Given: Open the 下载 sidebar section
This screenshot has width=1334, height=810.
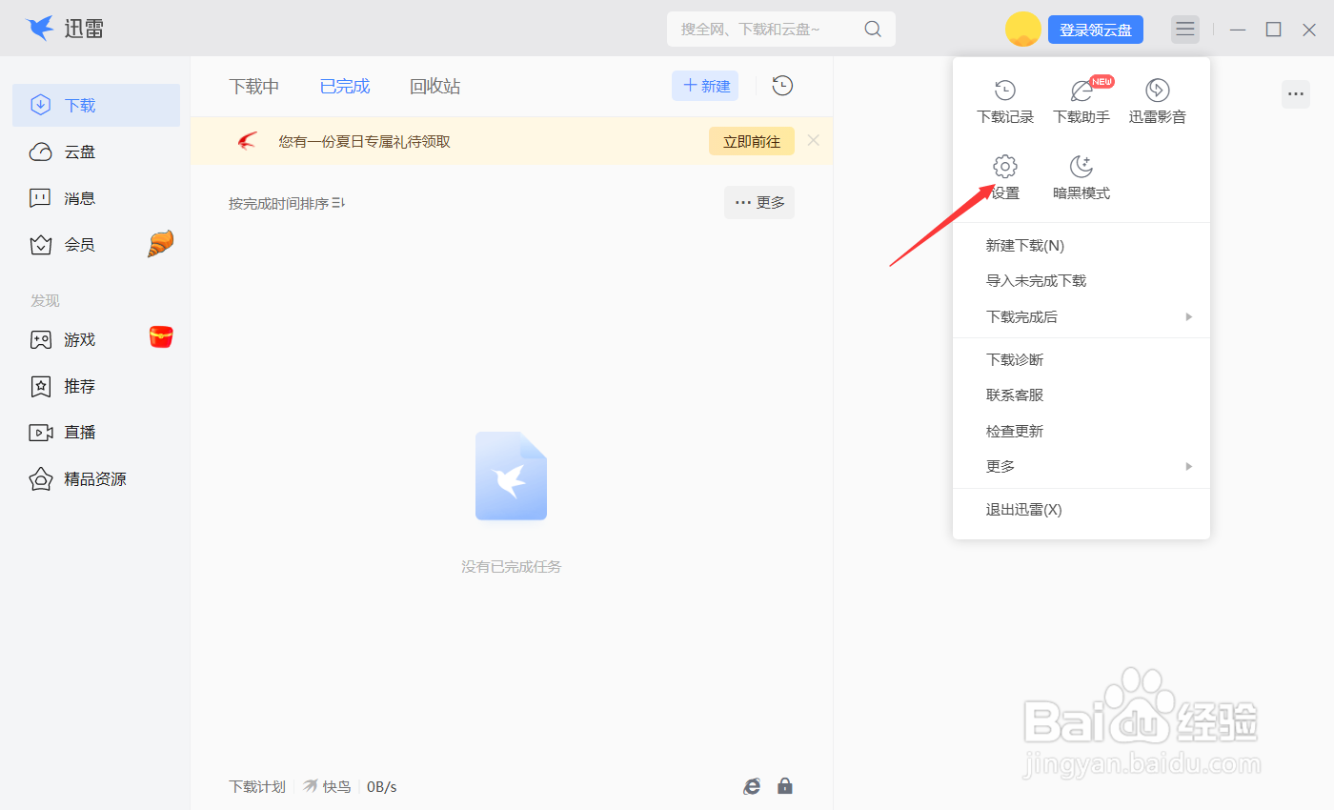Looking at the screenshot, I should [x=96, y=105].
